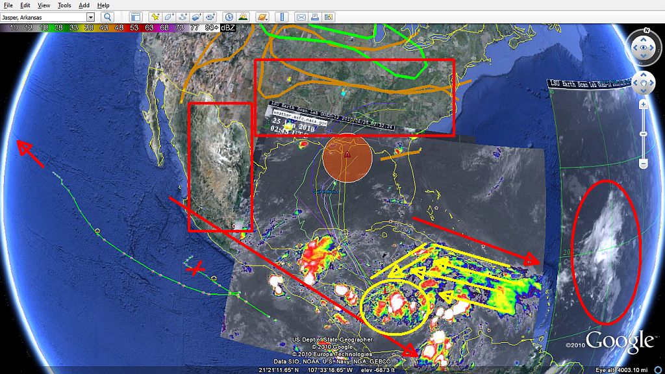
Task: Open the File menu
Action: coord(8,5)
